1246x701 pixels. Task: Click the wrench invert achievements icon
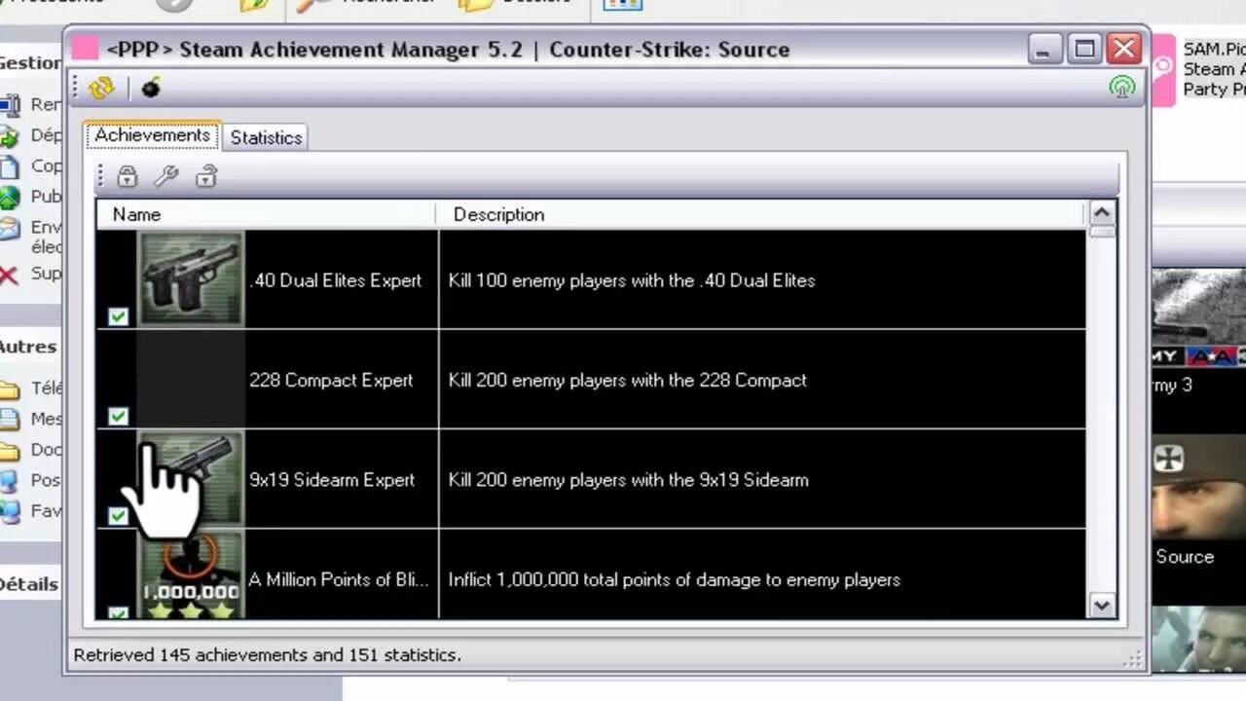point(166,176)
